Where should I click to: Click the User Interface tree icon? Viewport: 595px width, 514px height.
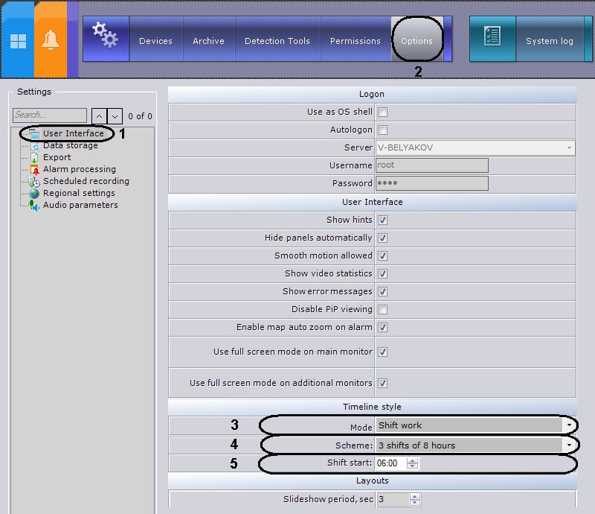tap(34, 133)
